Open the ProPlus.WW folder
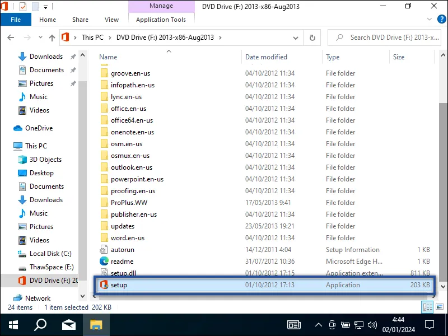This screenshot has width=448, height=336. coord(128,202)
